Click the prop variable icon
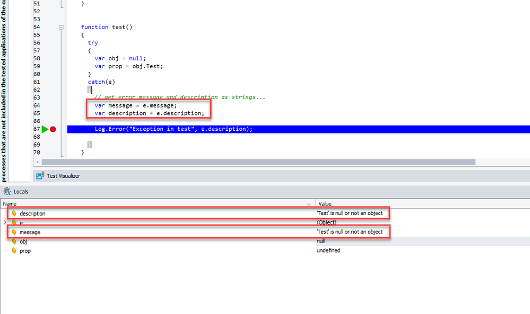Image resolution: width=530 pixels, height=314 pixels. coord(14,250)
